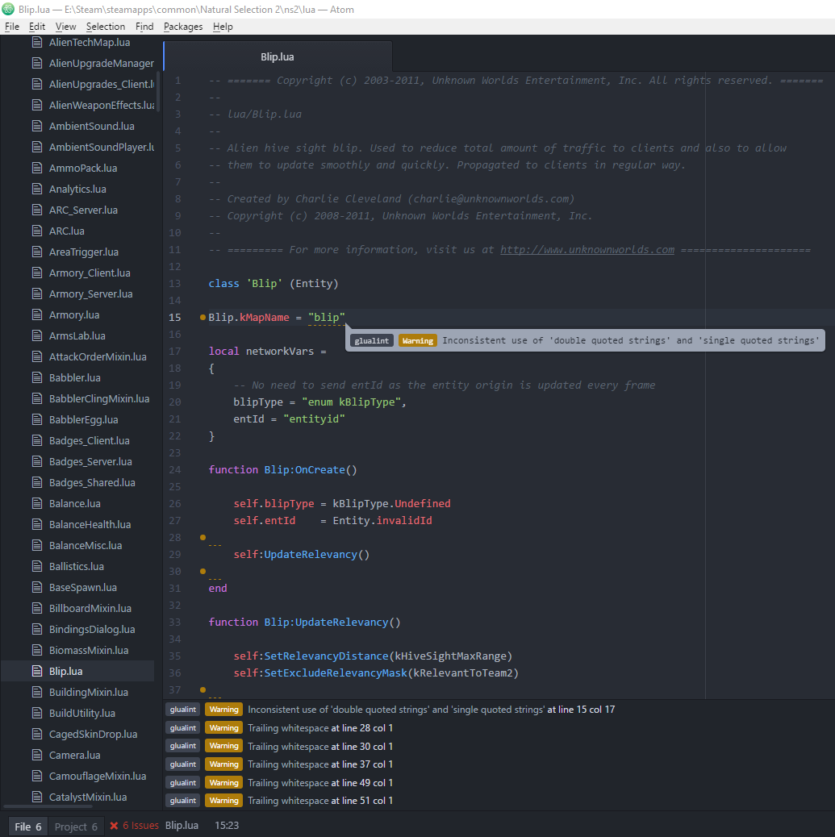Open BillboardMixin.lua in tree view
The height and width of the screenshot is (837, 835).
coord(90,609)
